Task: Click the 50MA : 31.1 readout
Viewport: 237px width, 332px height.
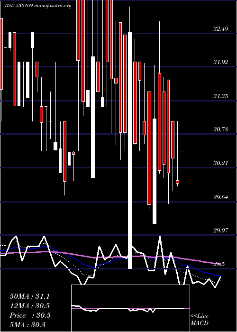Action: click(x=29, y=296)
